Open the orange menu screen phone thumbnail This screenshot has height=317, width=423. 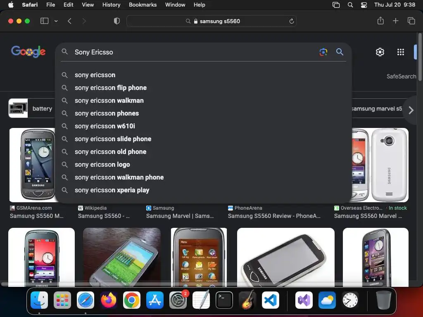[x=199, y=257]
